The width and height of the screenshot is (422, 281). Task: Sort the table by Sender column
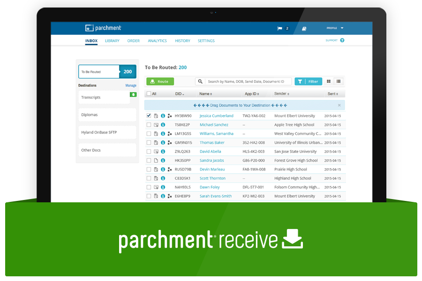[281, 94]
